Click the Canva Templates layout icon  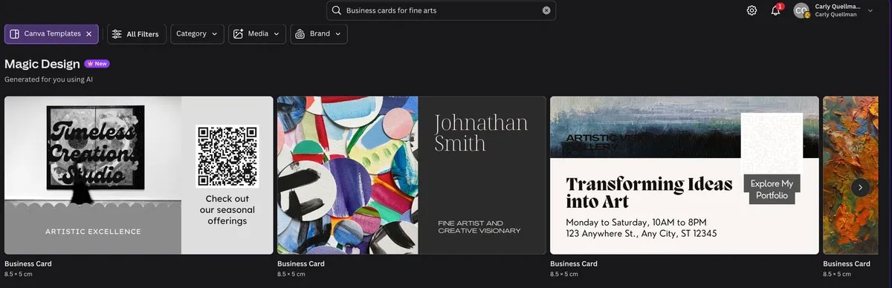[14, 34]
